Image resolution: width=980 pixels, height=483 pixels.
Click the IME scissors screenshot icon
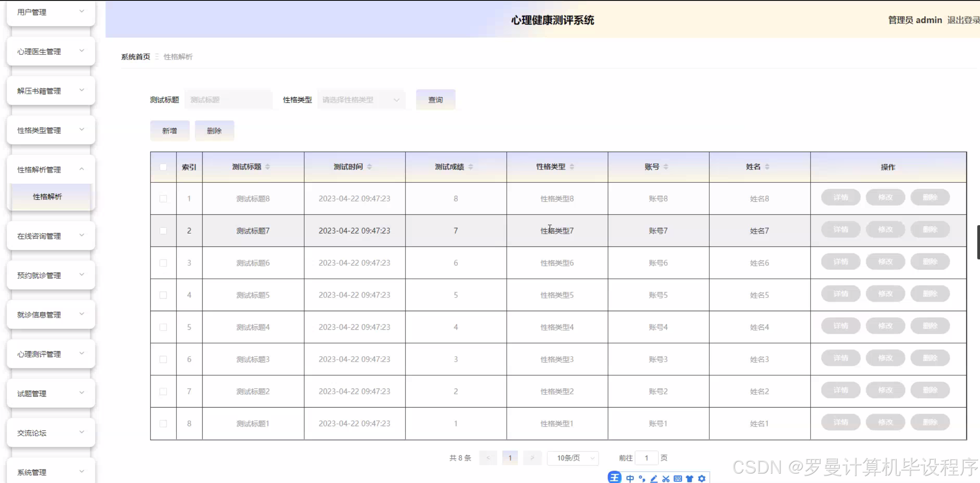pos(666,479)
